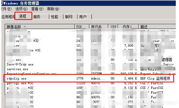This screenshot has width=179, height=108.
Task: Sort by 映像名称 column header
Action: pos(40,27)
